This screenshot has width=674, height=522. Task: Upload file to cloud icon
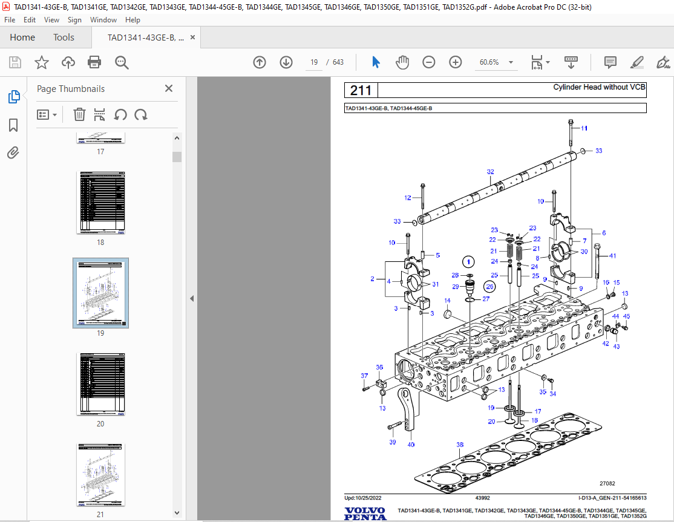click(68, 62)
